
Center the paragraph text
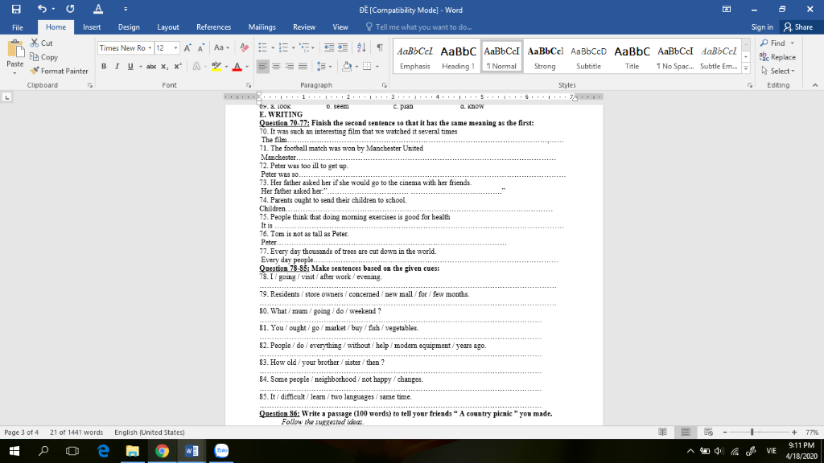276,66
